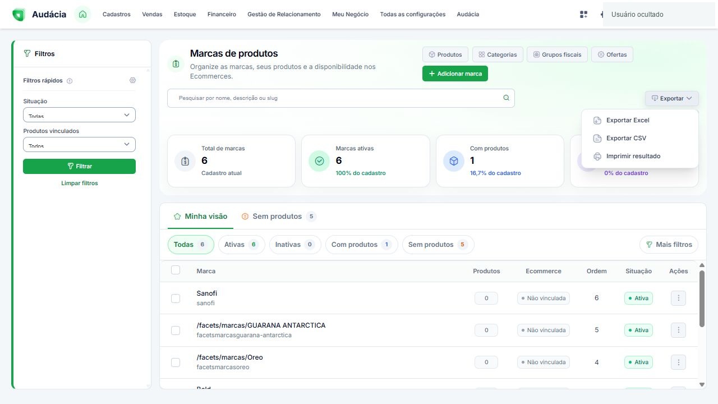Click the table vertical scrollbar thumb
The height and width of the screenshot is (404, 718).
click(702, 299)
